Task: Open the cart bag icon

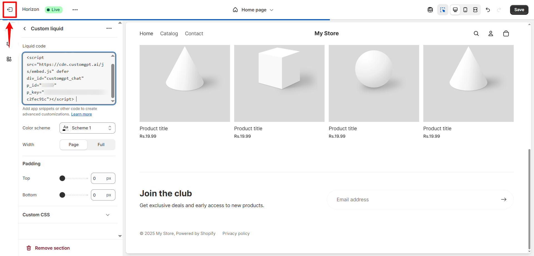Action: click(x=506, y=34)
